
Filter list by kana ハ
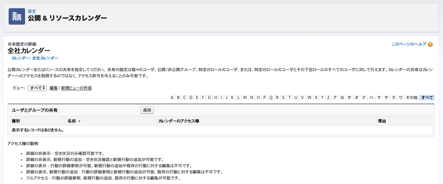click(x=371, y=98)
